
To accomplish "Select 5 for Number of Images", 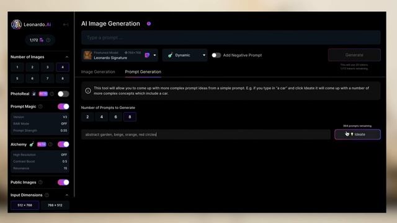I will tap(17, 79).
